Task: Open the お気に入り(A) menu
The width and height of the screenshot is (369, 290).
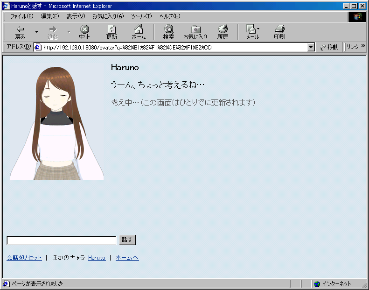Action: tap(108, 16)
